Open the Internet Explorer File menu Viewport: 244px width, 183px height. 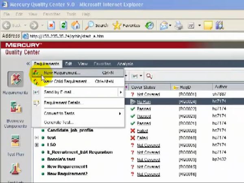pos(7,14)
